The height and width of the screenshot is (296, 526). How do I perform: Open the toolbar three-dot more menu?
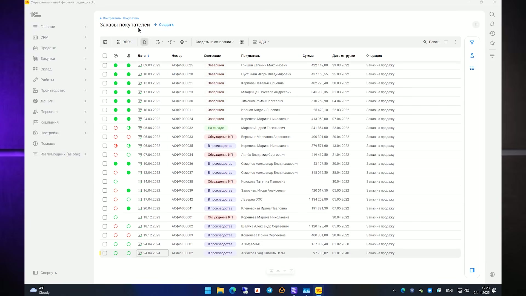455,42
